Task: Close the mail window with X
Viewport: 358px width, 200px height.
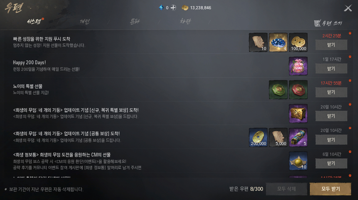Action: (x=348, y=8)
